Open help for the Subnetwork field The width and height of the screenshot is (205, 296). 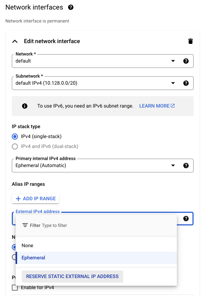pyautogui.click(x=186, y=83)
